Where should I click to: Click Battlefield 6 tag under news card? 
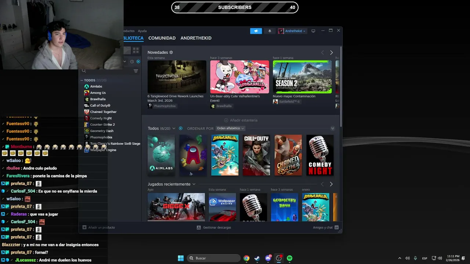pyautogui.click(x=286, y=102)
